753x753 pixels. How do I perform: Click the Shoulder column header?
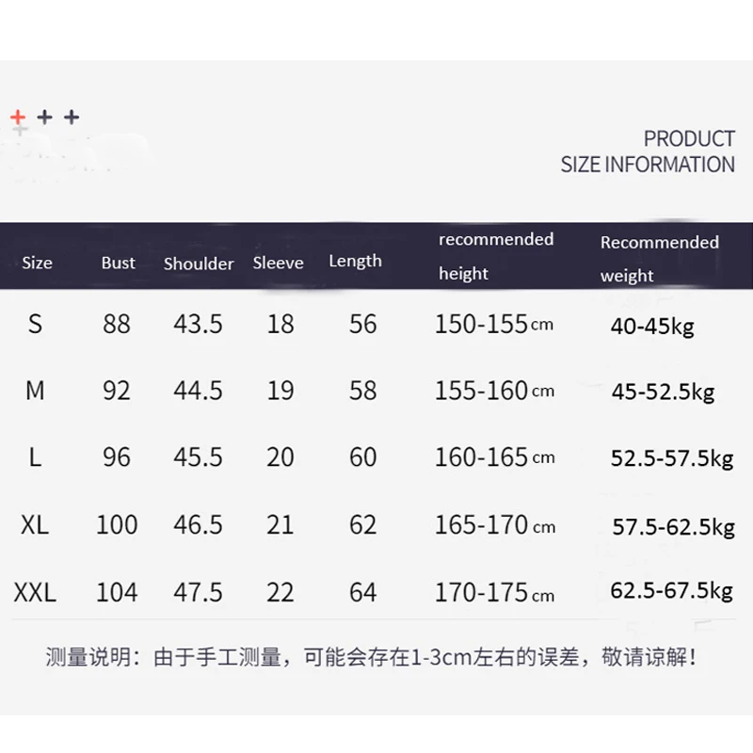coord(199,264)
